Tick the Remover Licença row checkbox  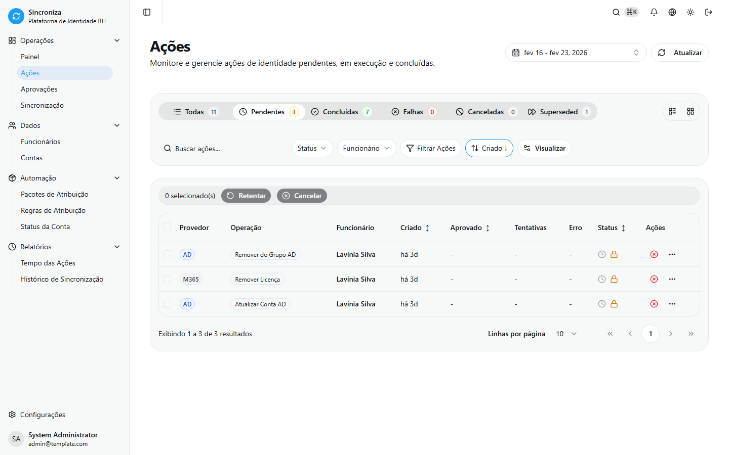point(168,279)
